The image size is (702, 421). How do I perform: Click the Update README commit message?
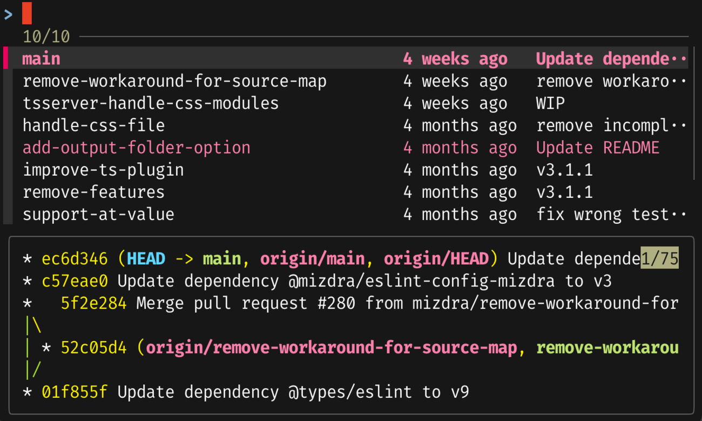[x=598, y=148]
